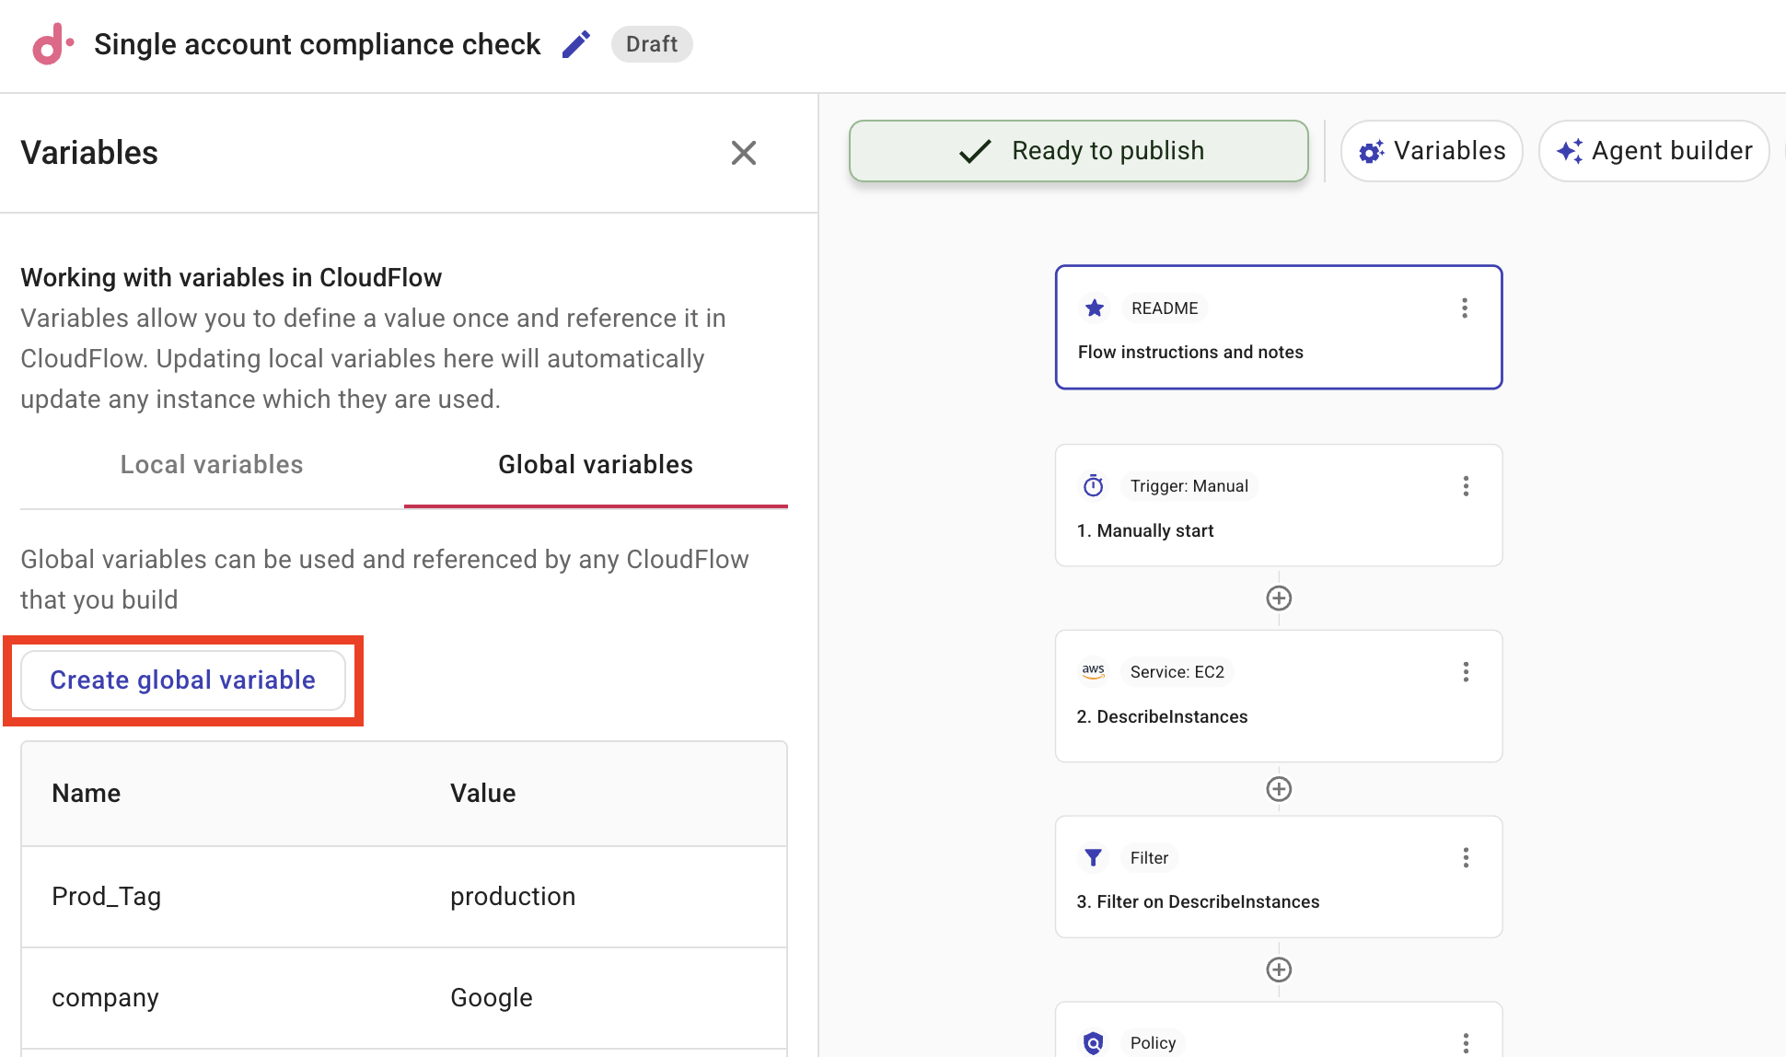
Task: Open the three-dot menu on Trigger: Manual
Action: [x=1466, y=485]
